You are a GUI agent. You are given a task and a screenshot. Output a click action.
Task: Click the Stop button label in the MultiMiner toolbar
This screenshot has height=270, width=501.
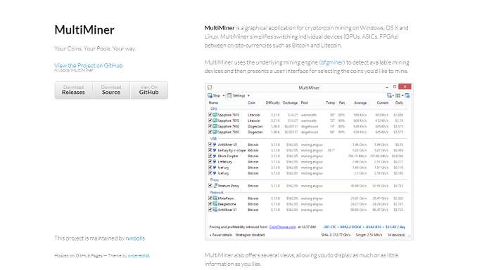(x=217, y=95)
